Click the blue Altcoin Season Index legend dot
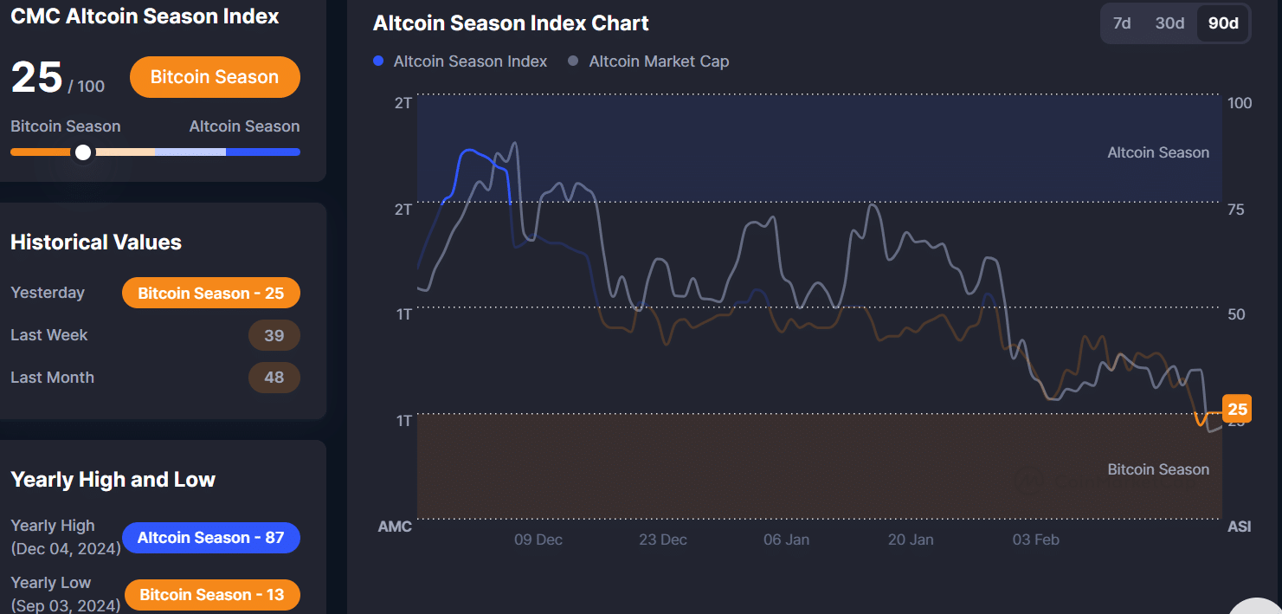1282x614 pixels. 377,61
